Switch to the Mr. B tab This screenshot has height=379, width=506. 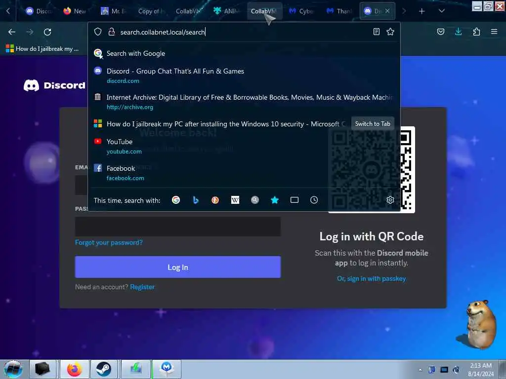pyautogui.click(x=114, y=11)
